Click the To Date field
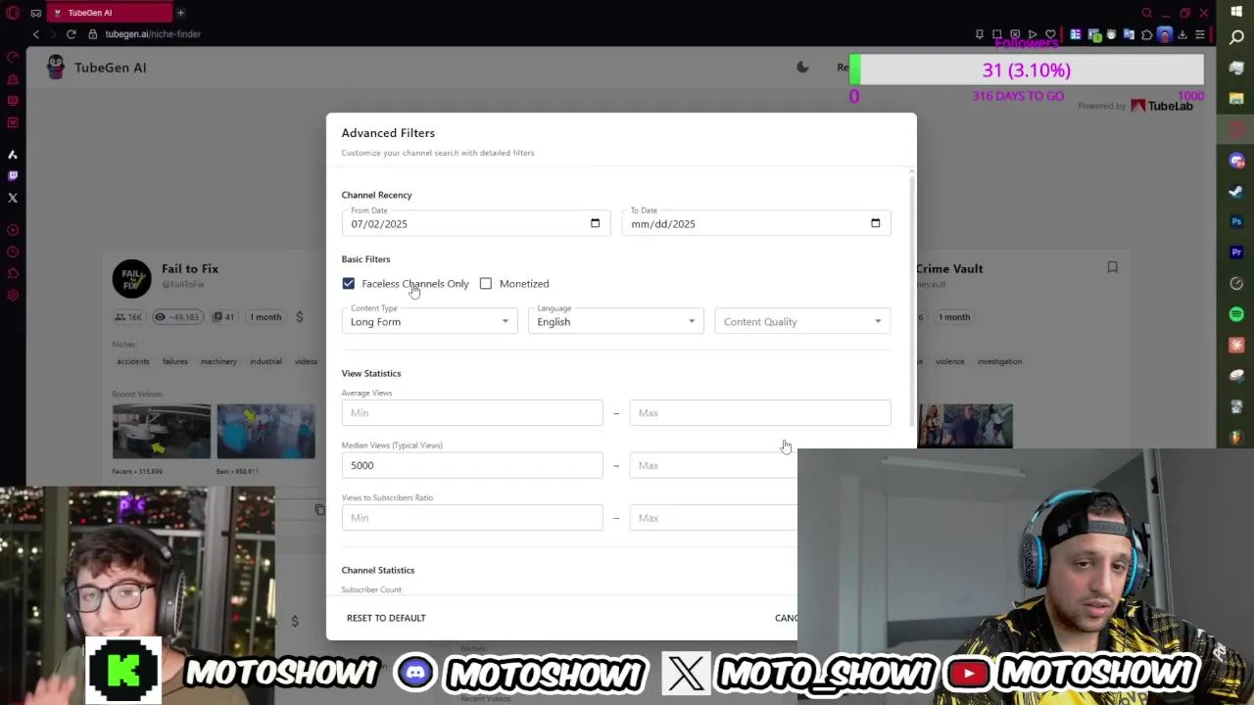 [x=756, y=223]
